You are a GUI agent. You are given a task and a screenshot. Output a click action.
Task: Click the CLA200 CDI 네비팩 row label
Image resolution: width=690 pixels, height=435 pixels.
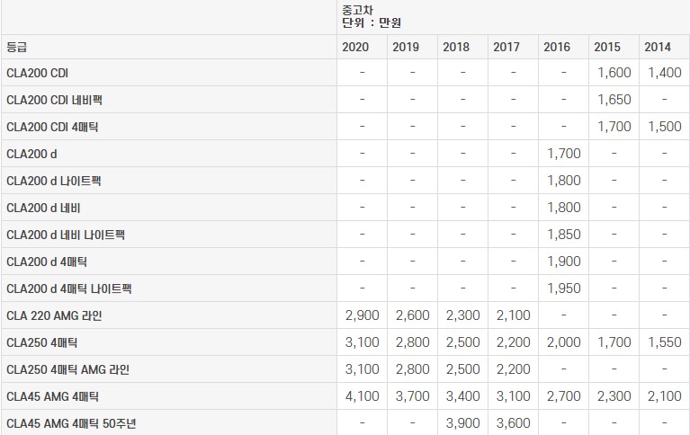(54, 100)
